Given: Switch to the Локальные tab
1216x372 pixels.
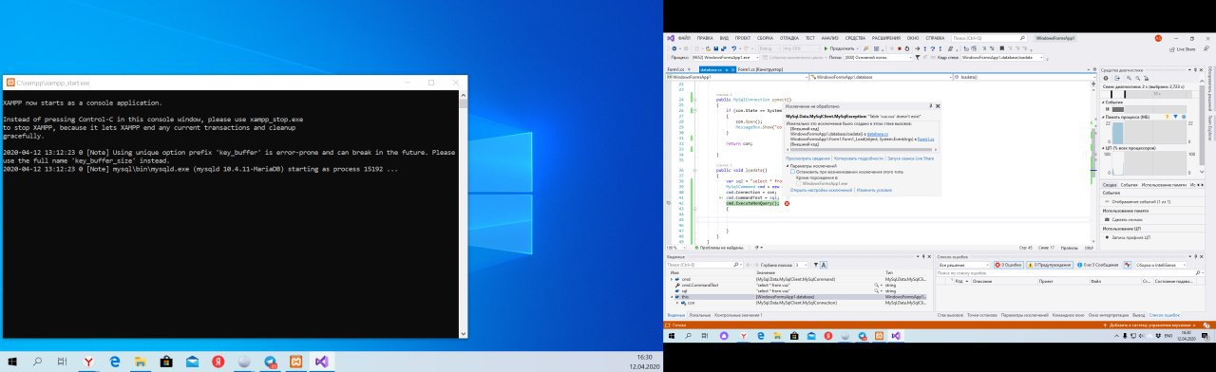Looking at the screenshot, I should click(x=699, y=314).
